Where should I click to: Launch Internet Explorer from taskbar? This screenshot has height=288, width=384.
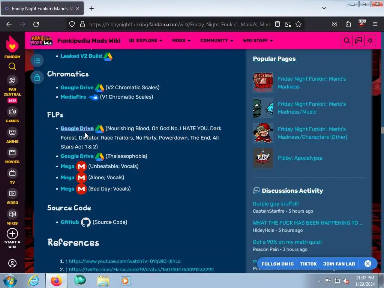pyautogui.click(x=33, y=280)
